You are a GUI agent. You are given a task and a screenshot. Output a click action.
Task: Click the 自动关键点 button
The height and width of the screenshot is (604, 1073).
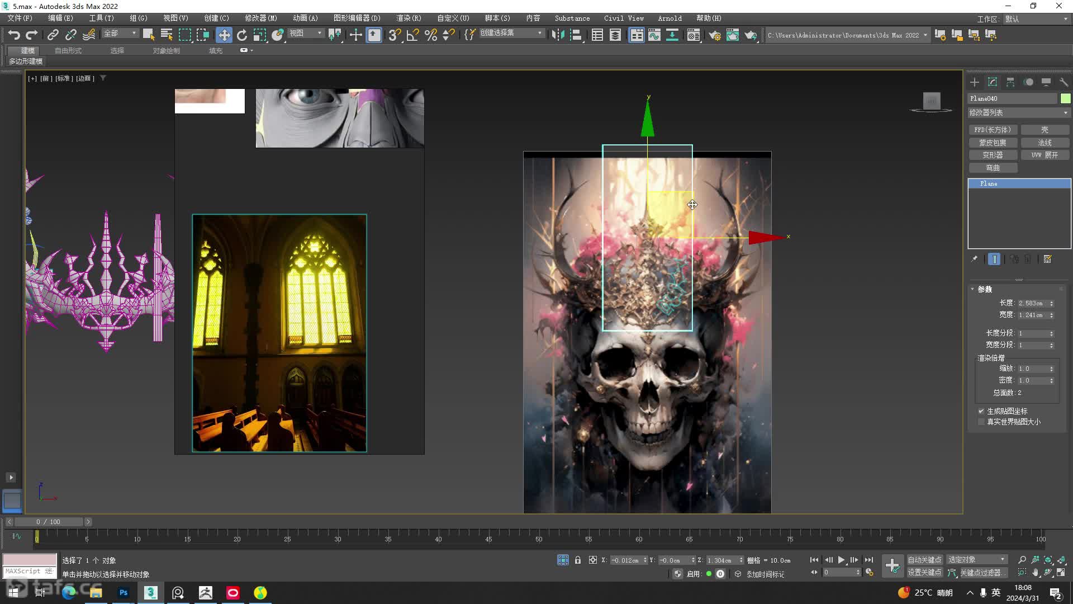(924, 560)
